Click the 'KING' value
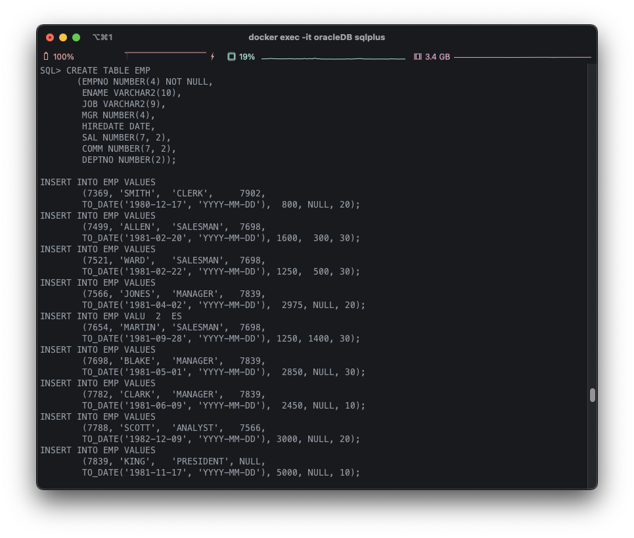Viewport: 634px width, 538px height. coord(137,462)
